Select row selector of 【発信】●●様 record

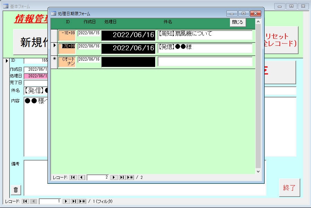point(54,49)
